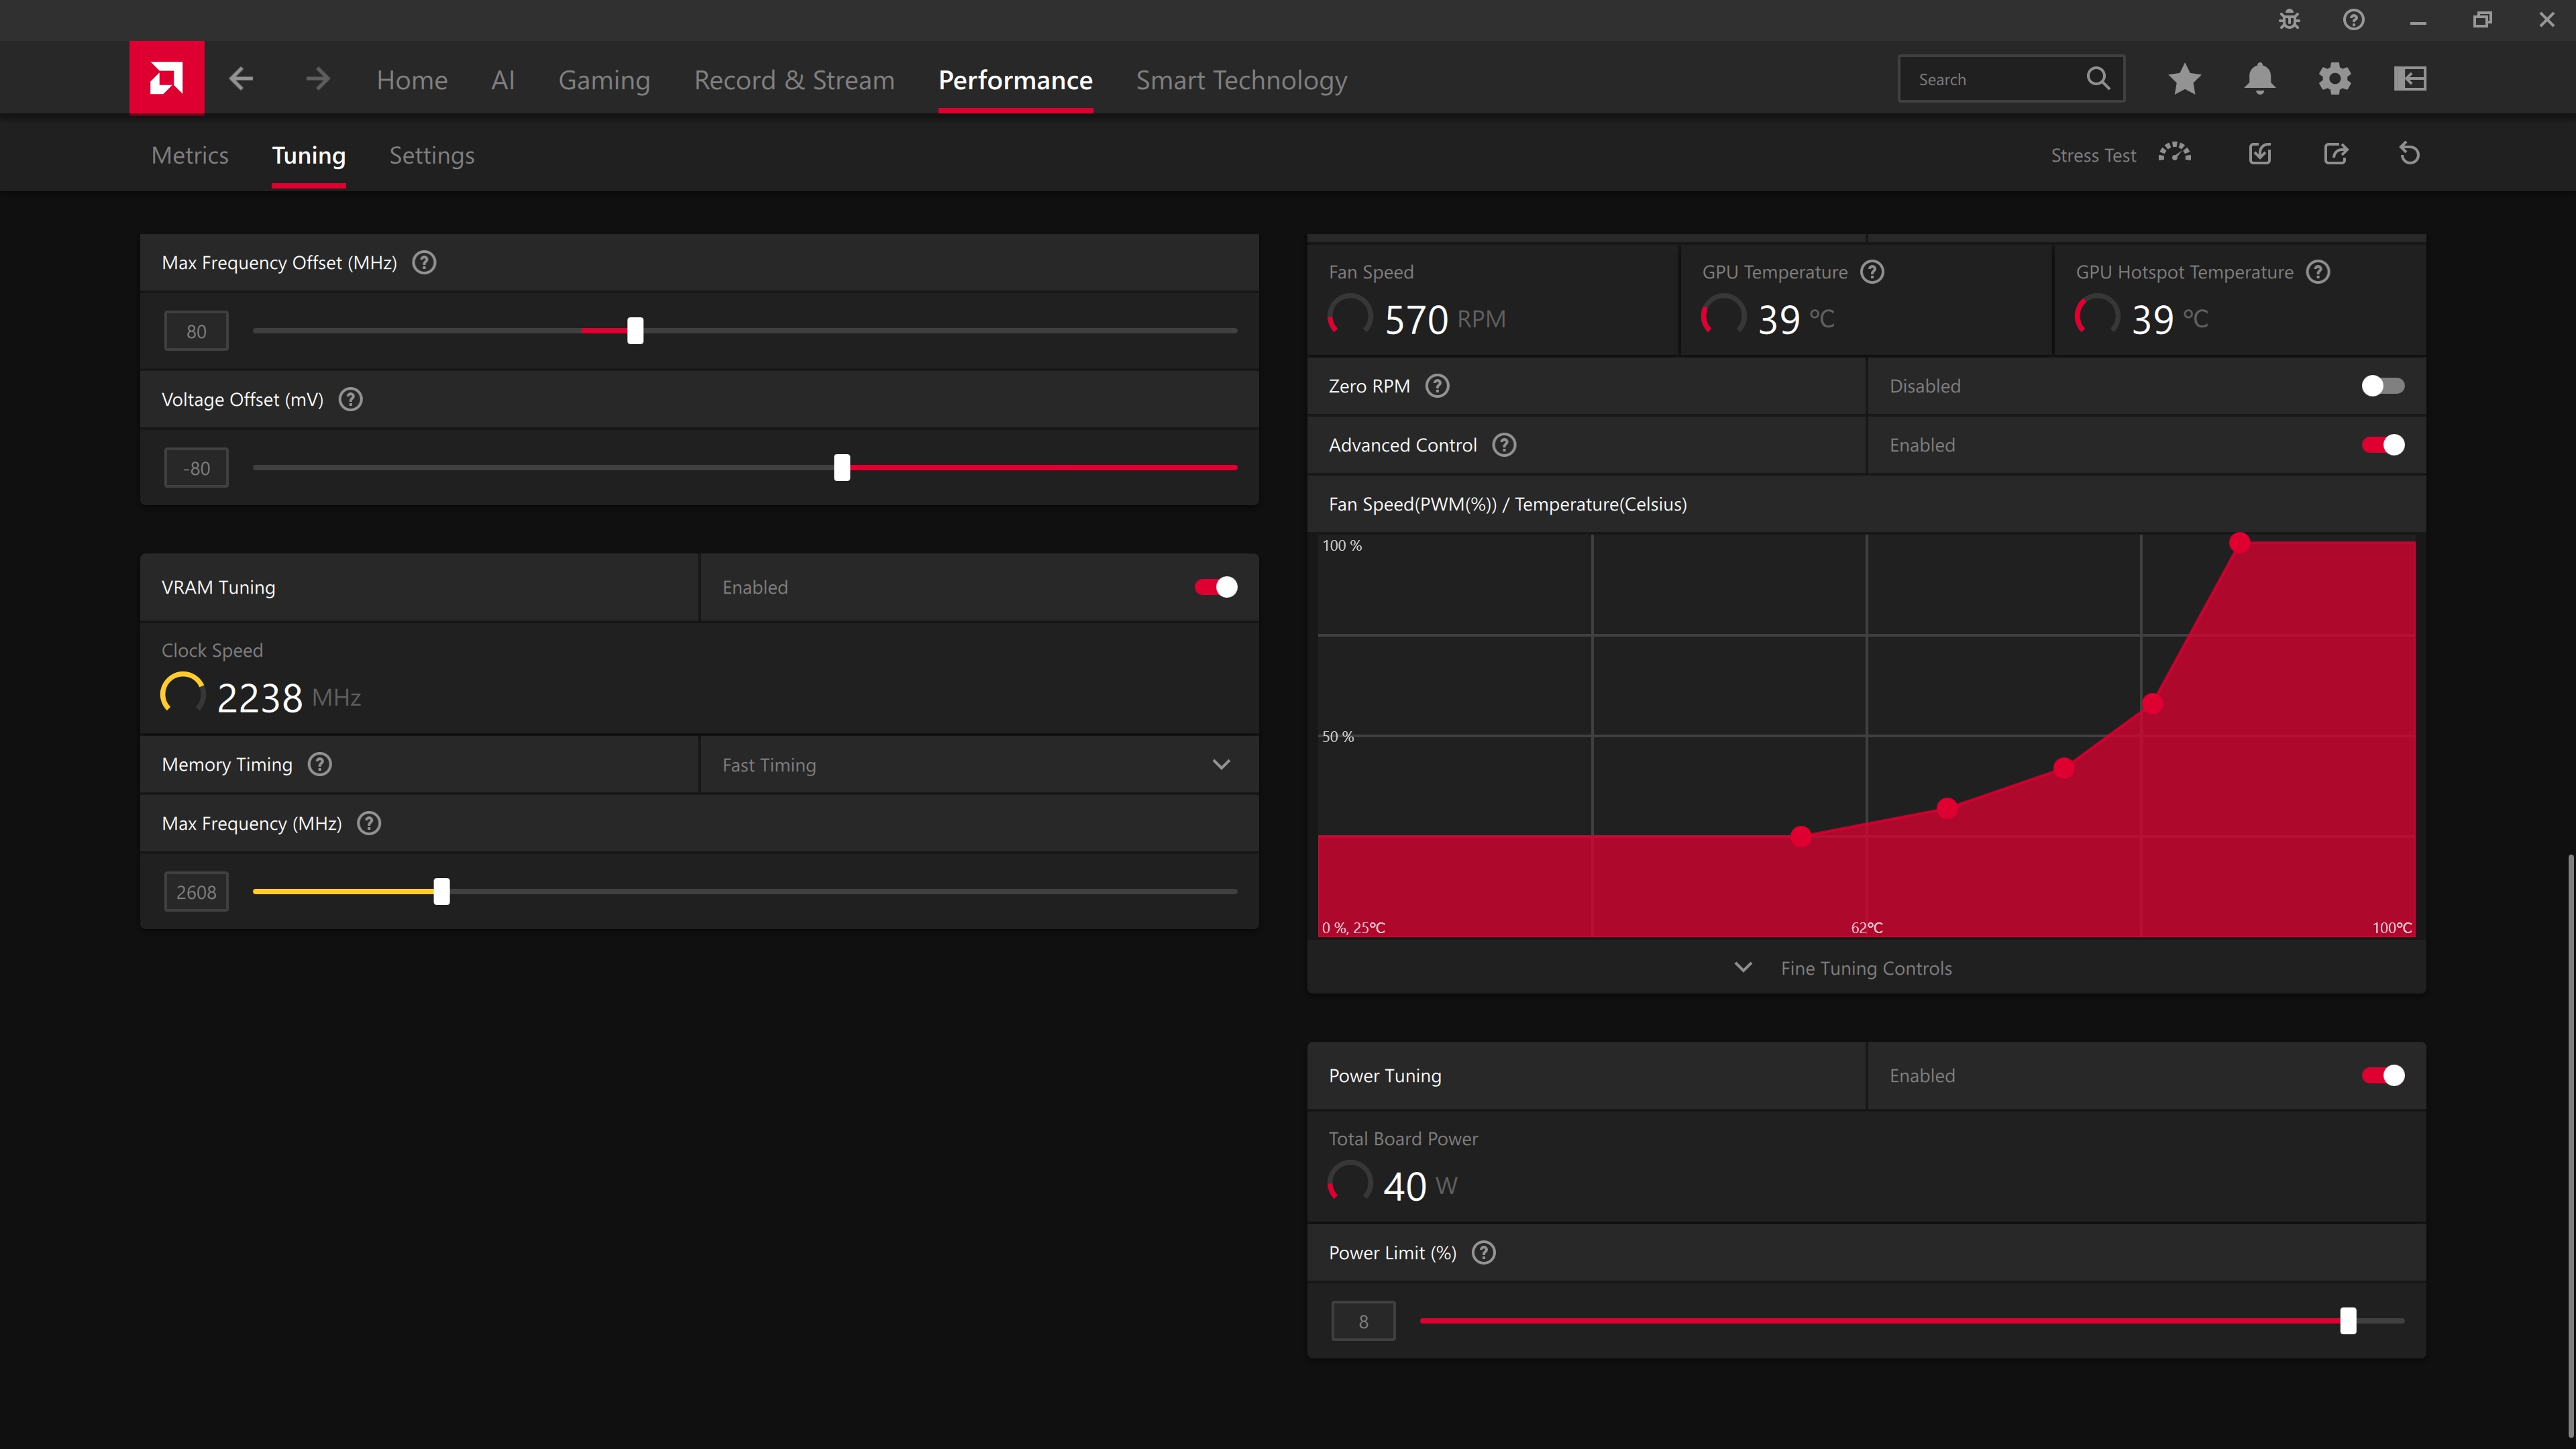Click the AMD logo icon
This screenshot has width=2576, height=1449.
coord(166,78)
